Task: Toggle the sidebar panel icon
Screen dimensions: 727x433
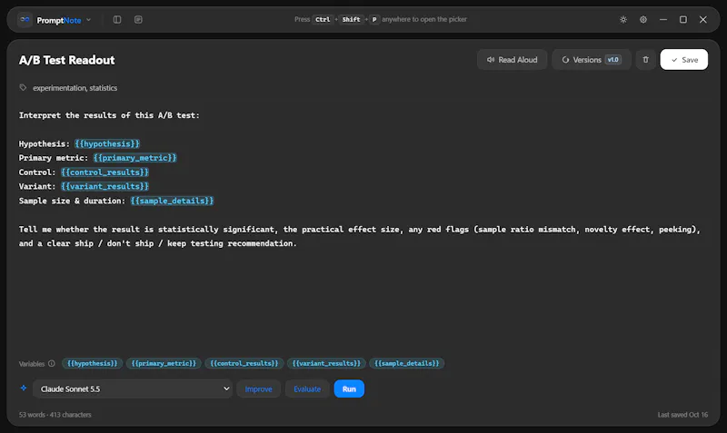Action: [117, 19]
